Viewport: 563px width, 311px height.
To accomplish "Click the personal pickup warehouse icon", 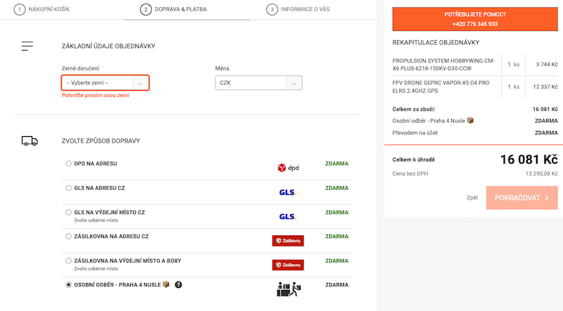I will 289,289.
